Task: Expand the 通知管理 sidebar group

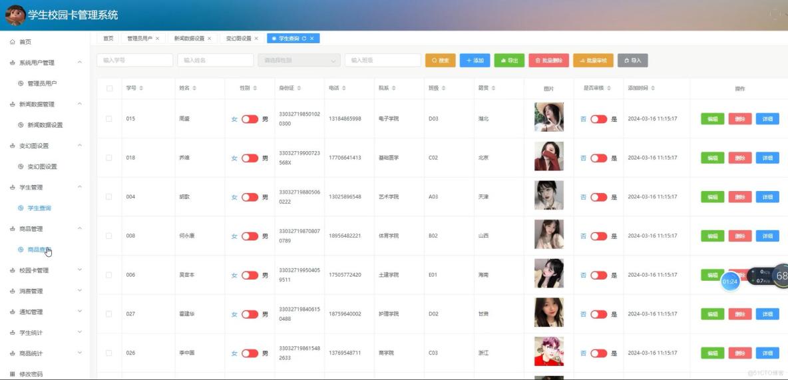Action: (x=79, y=311)
